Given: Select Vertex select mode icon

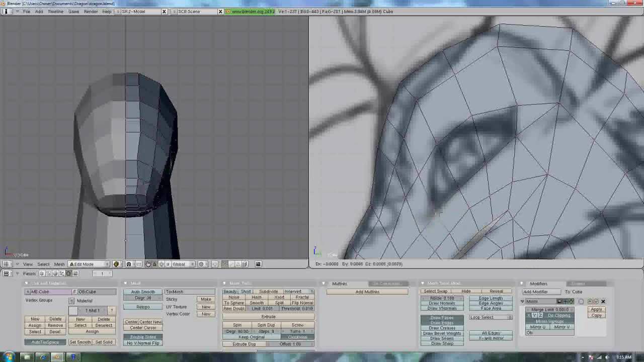Looking at the screenshot, I should click(x=225, y=264).
